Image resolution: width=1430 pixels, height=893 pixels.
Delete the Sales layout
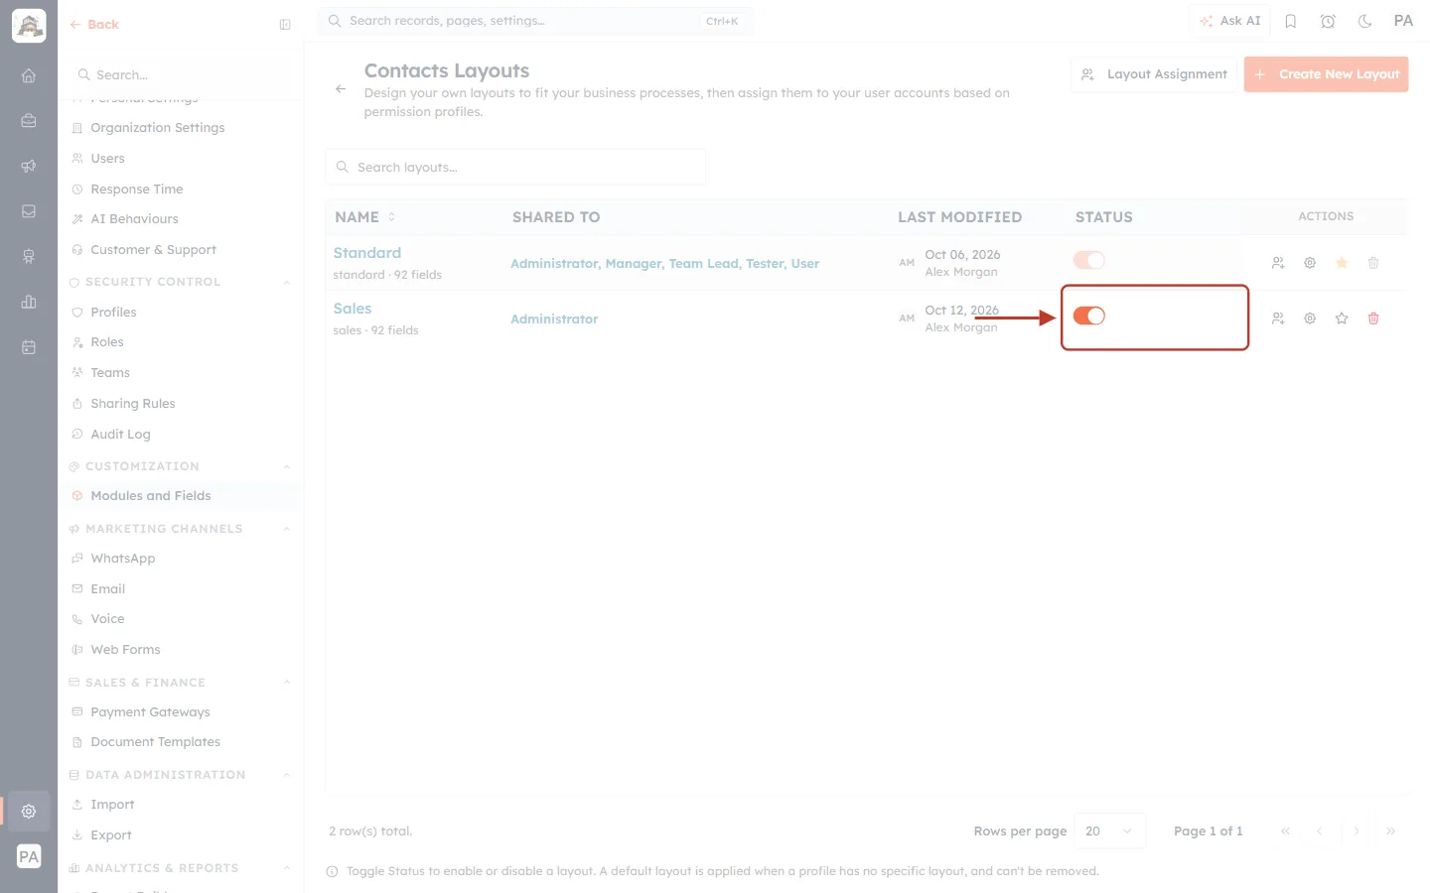click(1373, 319)
